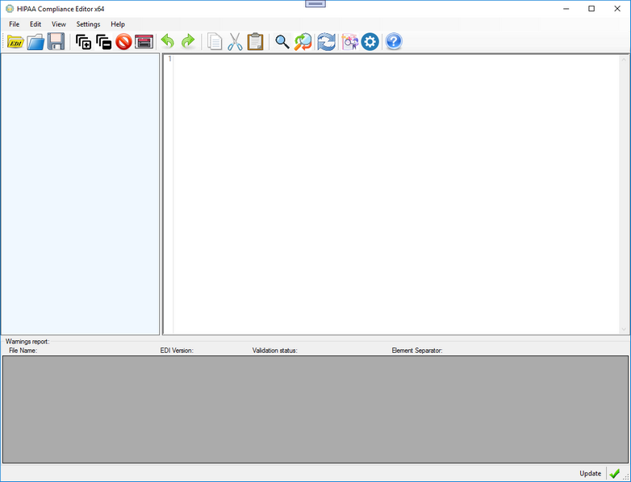Expand all nodes with the plus stack icon
Image resolution: width=631 pixels, height=482 pixels.
84,42
